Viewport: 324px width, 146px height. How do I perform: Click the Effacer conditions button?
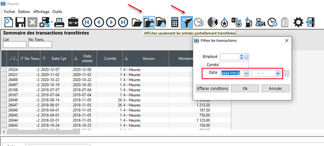(212, 88)
